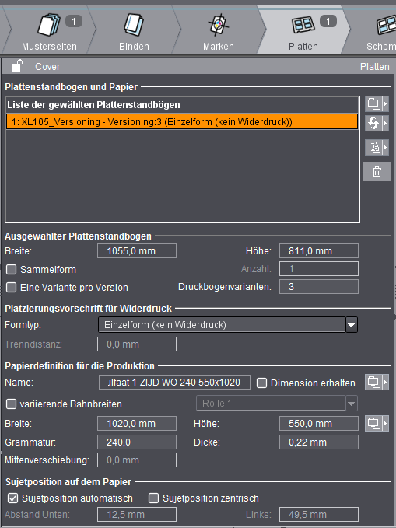
Task: Click the Mittenverschiebung field
Action: pyautogui.click(x=137, y=460)
